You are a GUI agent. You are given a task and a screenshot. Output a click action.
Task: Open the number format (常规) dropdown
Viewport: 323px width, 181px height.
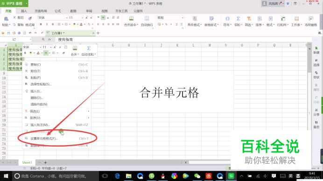tap(183, 18)
